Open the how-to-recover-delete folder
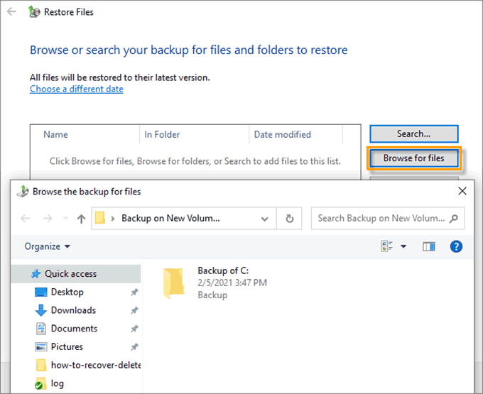The height and width of the screenshot is (394, 483). pyautogui.click(x=89, y=365)
